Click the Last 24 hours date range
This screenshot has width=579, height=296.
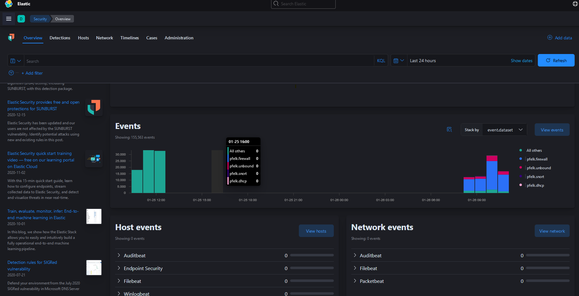point(423,61)
